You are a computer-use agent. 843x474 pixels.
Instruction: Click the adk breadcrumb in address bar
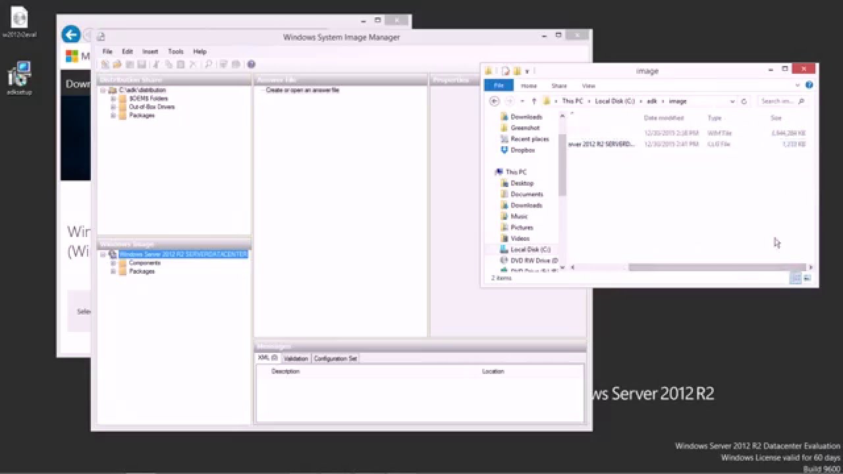tap(652, 101)
